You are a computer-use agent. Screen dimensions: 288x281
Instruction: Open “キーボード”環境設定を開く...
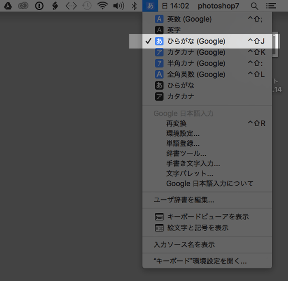click(x=207, y=261)
